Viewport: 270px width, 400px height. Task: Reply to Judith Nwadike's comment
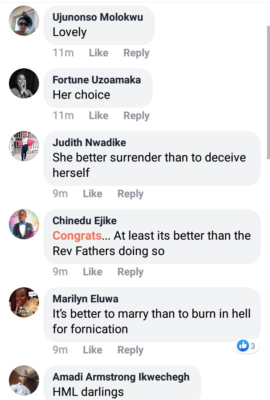[130, 194]
